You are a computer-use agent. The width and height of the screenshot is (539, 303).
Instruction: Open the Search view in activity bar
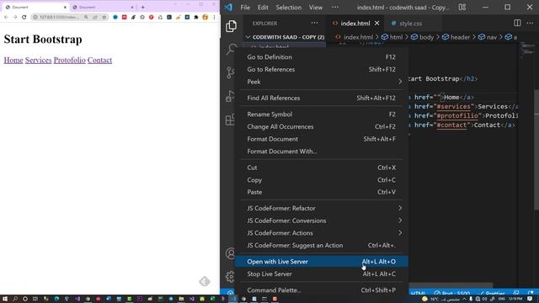[231, 49]
